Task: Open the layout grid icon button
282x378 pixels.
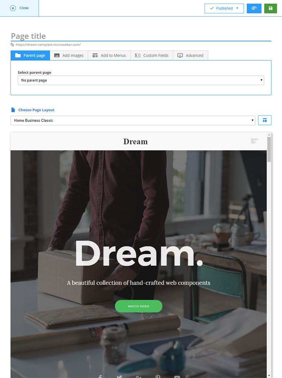Action: pyautogui.click(x=265, y=120)
